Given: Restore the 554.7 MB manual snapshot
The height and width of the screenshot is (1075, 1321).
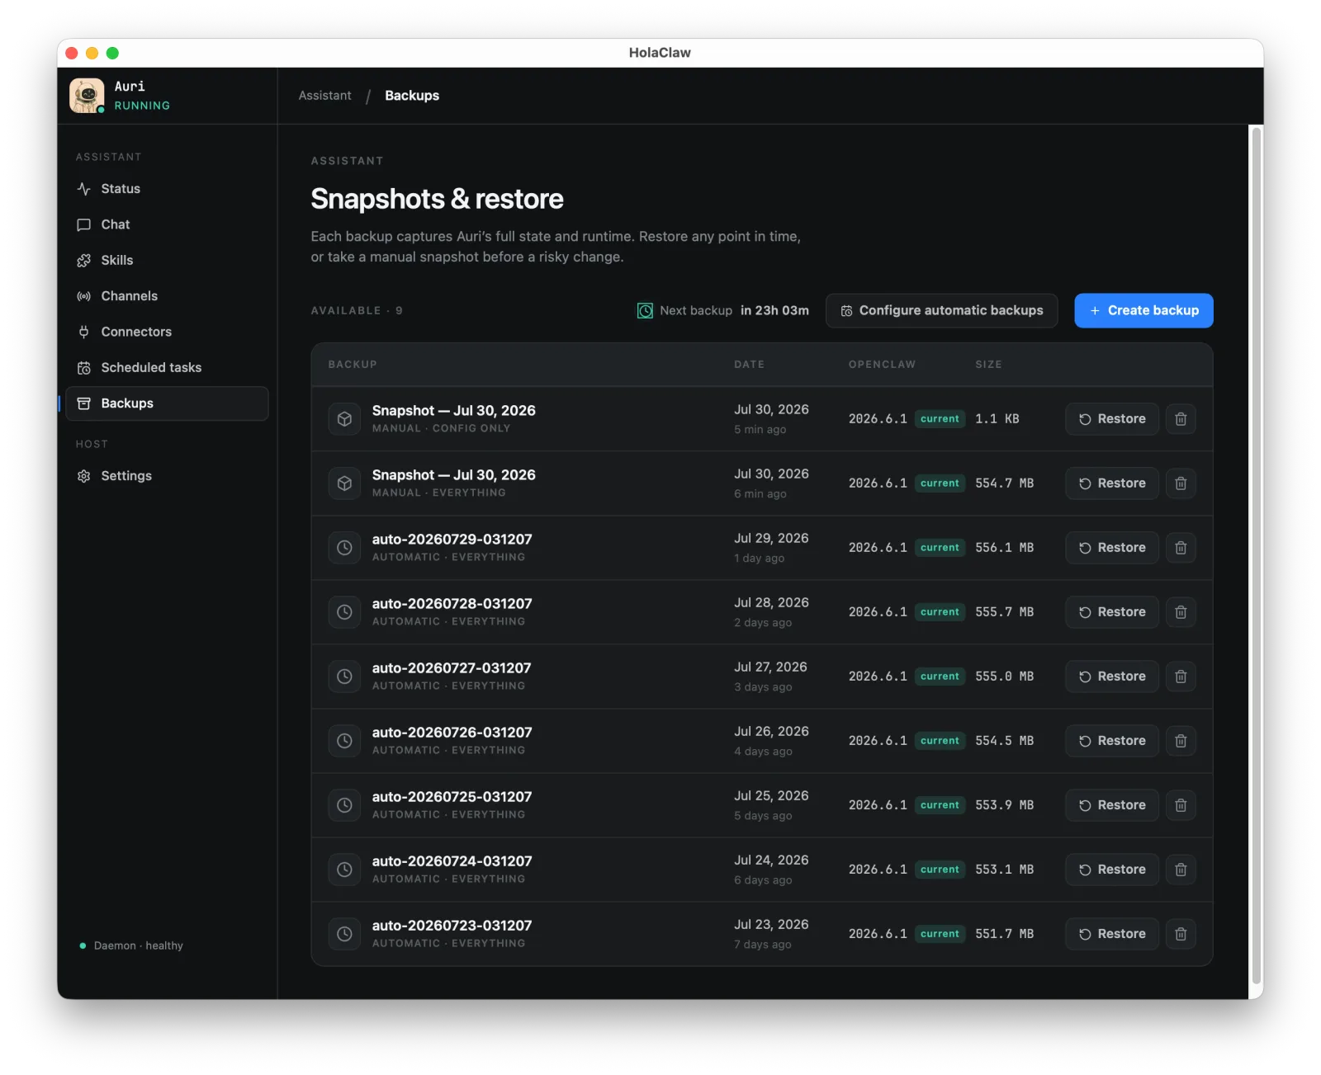Looking at the screenshot, I should coord(1112,483).
